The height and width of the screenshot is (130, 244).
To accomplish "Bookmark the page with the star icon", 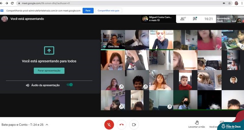I will click(x=230, y=3).
